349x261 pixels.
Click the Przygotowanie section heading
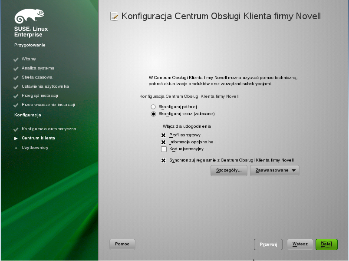pos(30,45)
